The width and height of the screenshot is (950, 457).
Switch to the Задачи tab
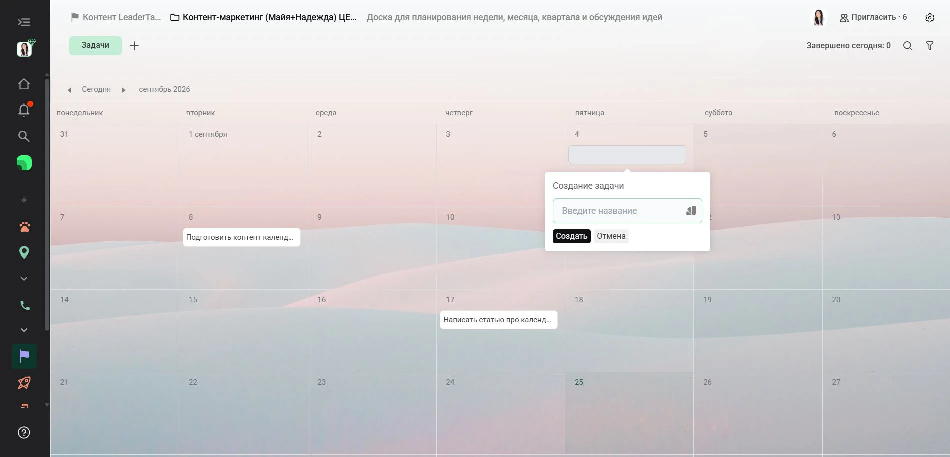[95, 45]
